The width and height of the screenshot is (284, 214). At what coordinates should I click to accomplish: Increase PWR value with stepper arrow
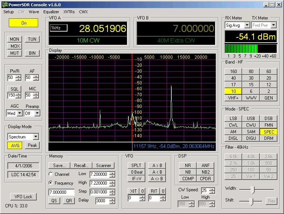tap(18, 76)
